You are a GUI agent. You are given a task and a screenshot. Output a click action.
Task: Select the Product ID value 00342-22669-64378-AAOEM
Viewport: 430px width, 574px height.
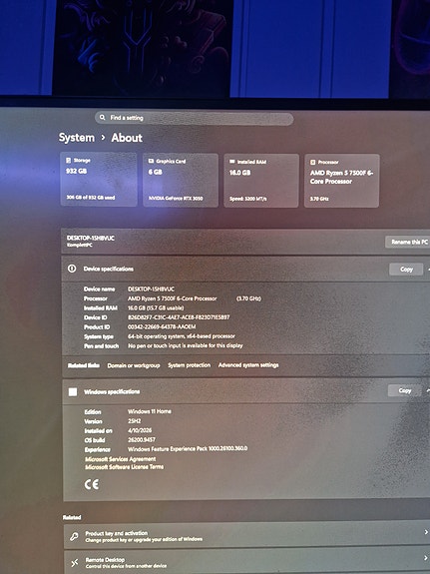[x=162, y=326]
